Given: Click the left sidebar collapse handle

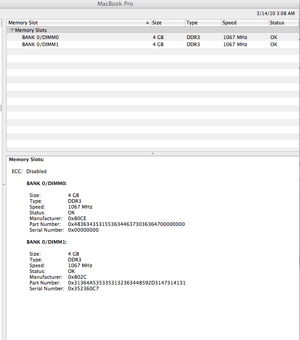Looking at the screenshot, I should pos(4,185).
